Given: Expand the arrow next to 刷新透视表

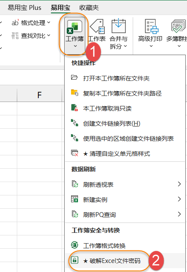Looking at the screenshot, I should [x=180, y=184].
